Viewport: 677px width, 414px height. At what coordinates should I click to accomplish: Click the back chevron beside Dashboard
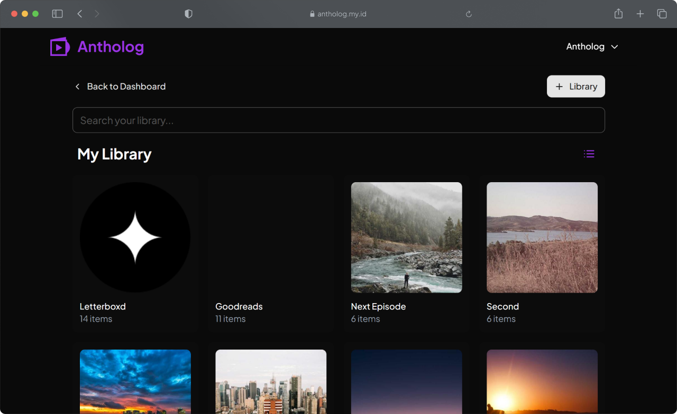(78, 87)
